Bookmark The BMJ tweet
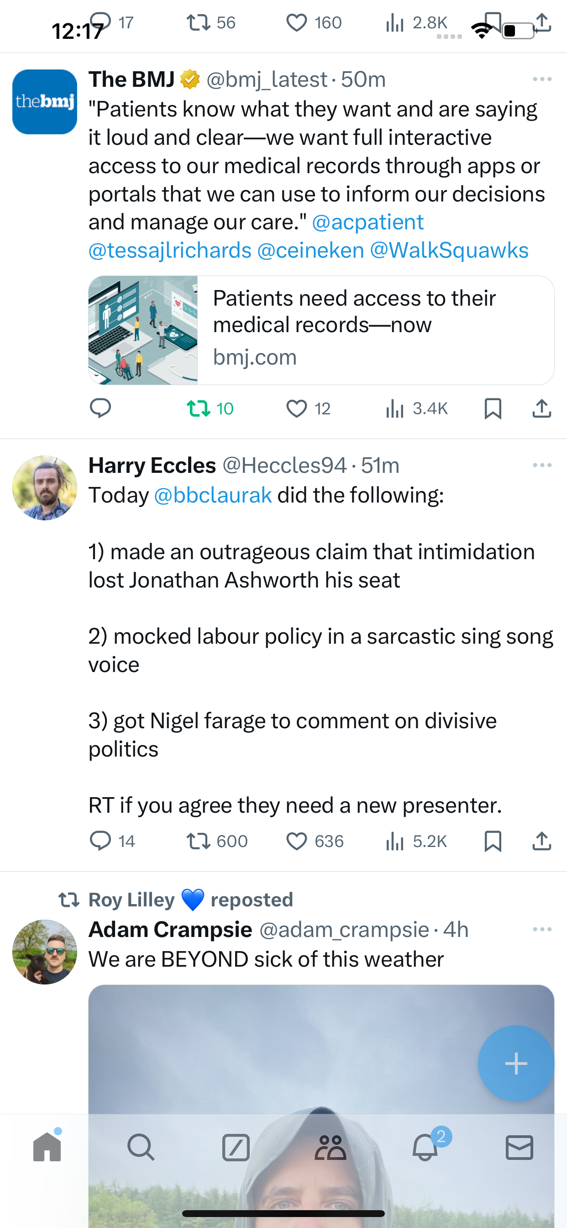Image resolution: width=567 pixels, height=1228 pixels. (492, 408)
